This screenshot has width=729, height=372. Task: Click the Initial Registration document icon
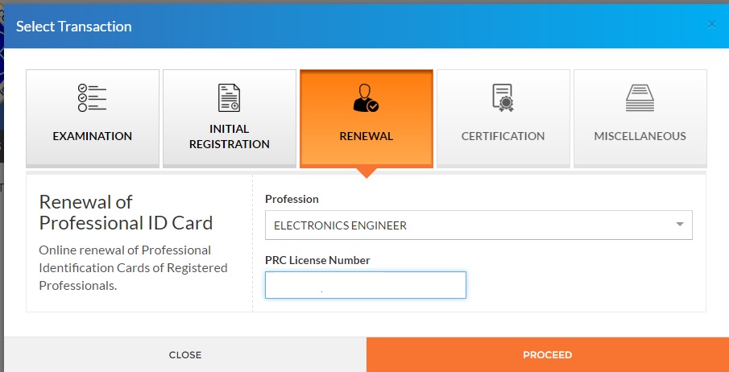pos(230,97)
